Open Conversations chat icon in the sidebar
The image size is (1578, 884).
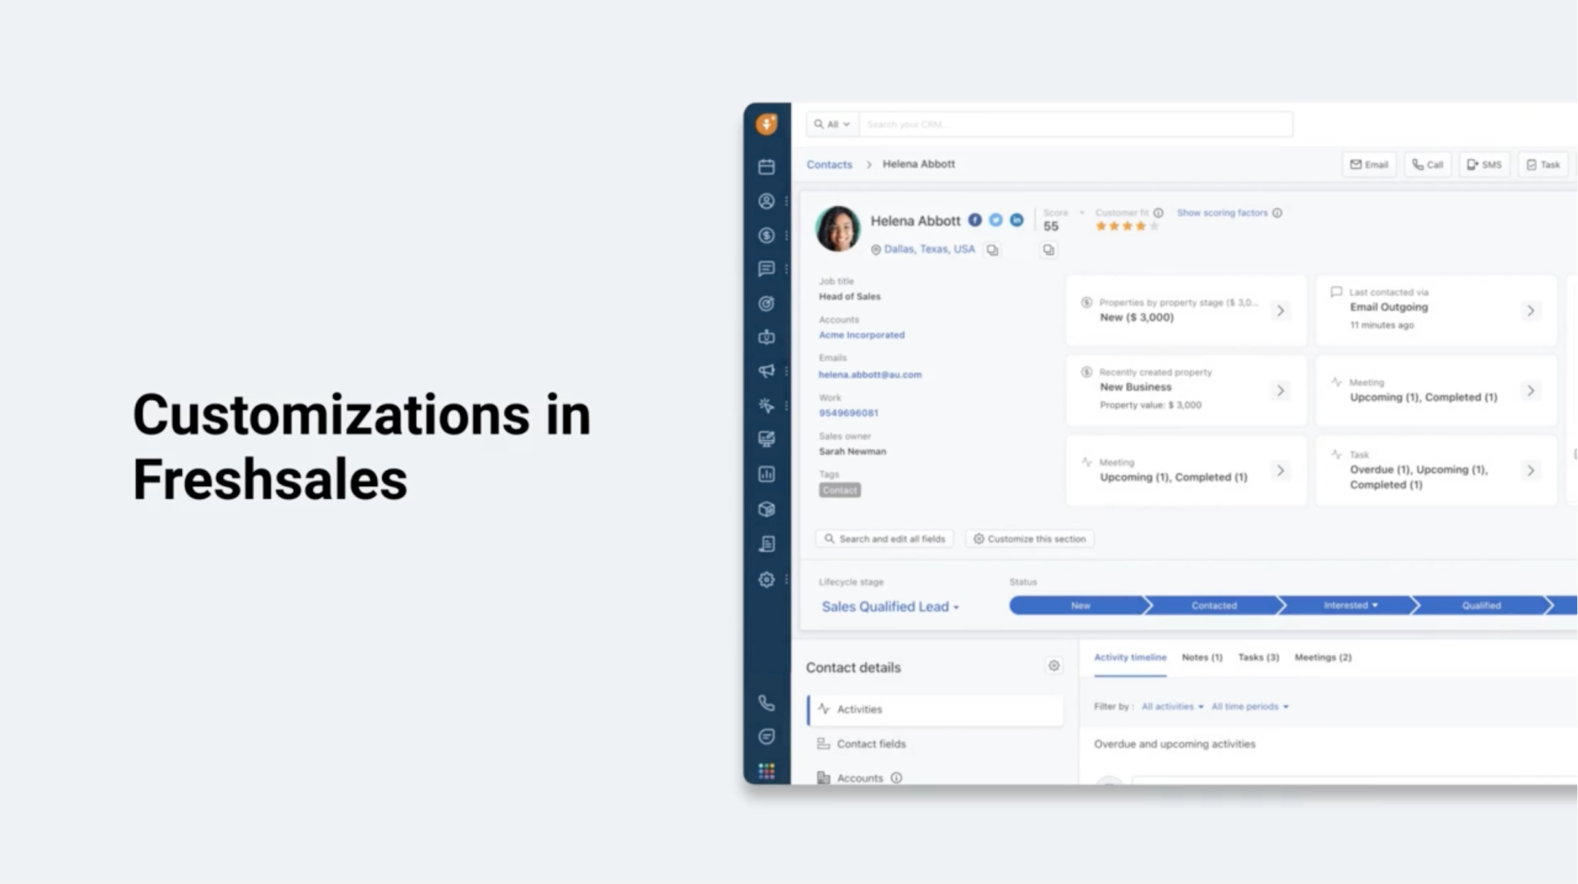(x=766, y=269)
